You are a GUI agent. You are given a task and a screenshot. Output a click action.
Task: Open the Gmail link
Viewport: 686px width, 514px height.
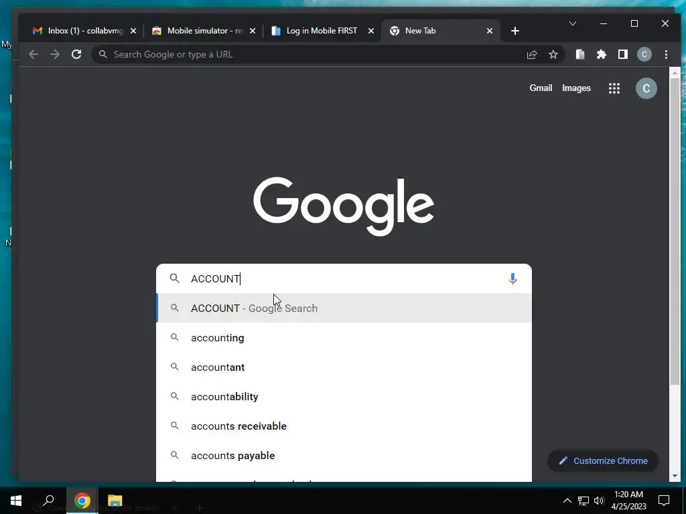click(541, 88)
